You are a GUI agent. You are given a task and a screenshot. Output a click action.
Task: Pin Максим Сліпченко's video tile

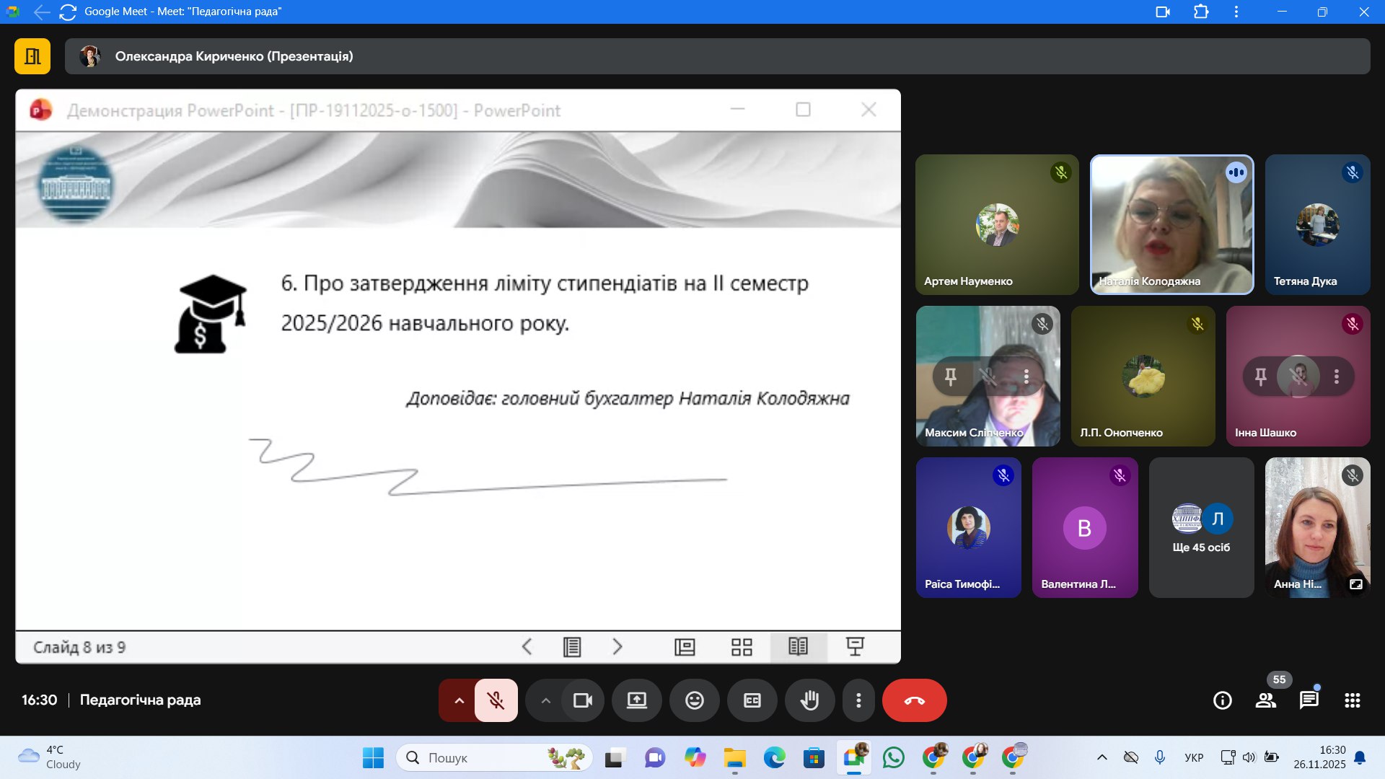click(x=951, y=376)
